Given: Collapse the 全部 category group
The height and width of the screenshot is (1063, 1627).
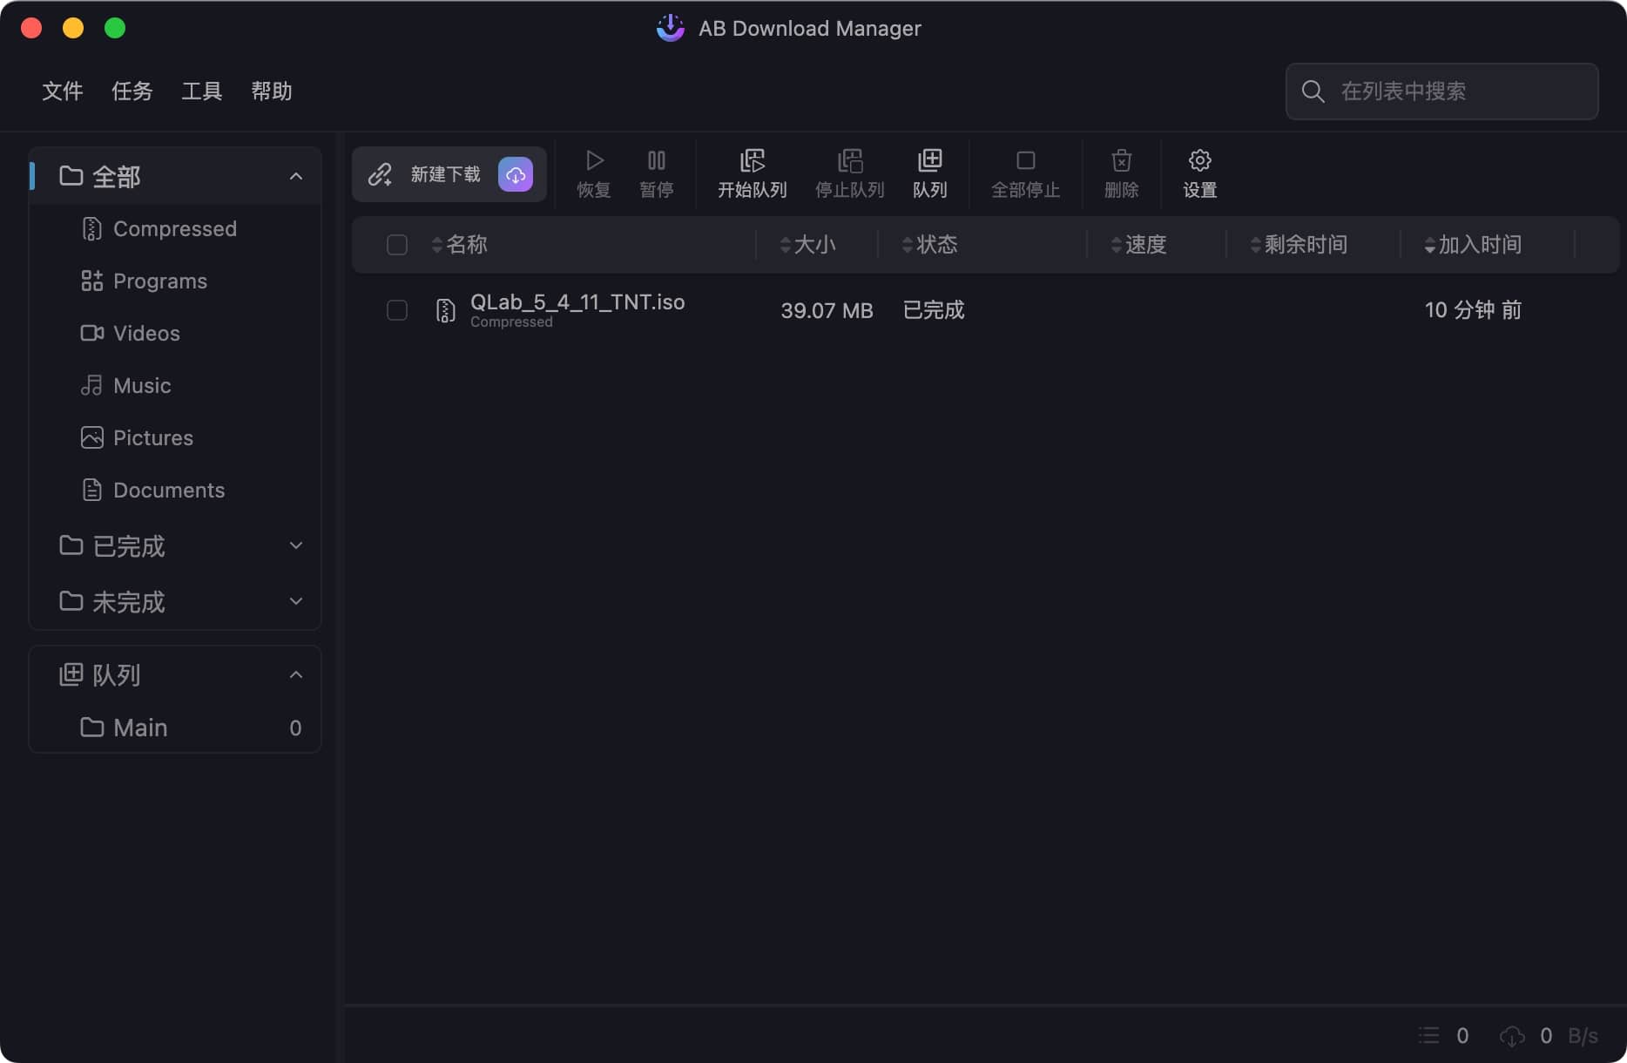Looking at the screenshot, I should pyautogui.click(x=296, y=176).
